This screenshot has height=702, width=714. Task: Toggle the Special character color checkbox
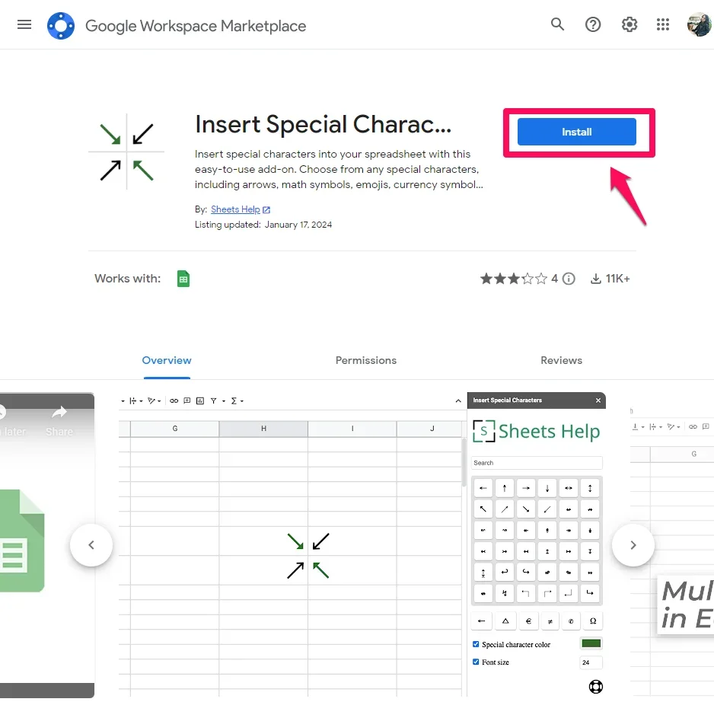[x=476, y=644]
